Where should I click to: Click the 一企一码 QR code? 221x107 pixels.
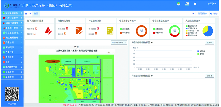pos(12,94)
